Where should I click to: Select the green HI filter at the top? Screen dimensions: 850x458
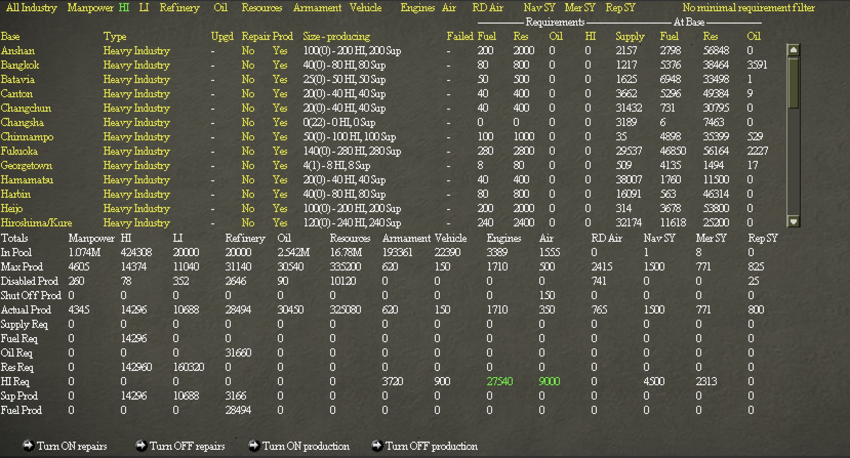click(x=124, y=8)
